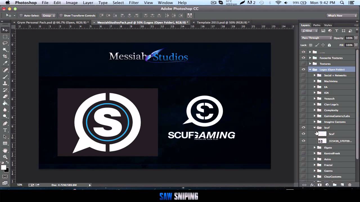The image size is (360, 202).
Task: Open the Image menu
Action: coord(72,3)
